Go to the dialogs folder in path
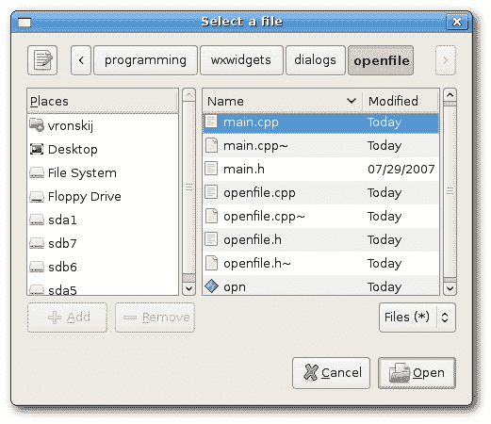 (316, 60)
